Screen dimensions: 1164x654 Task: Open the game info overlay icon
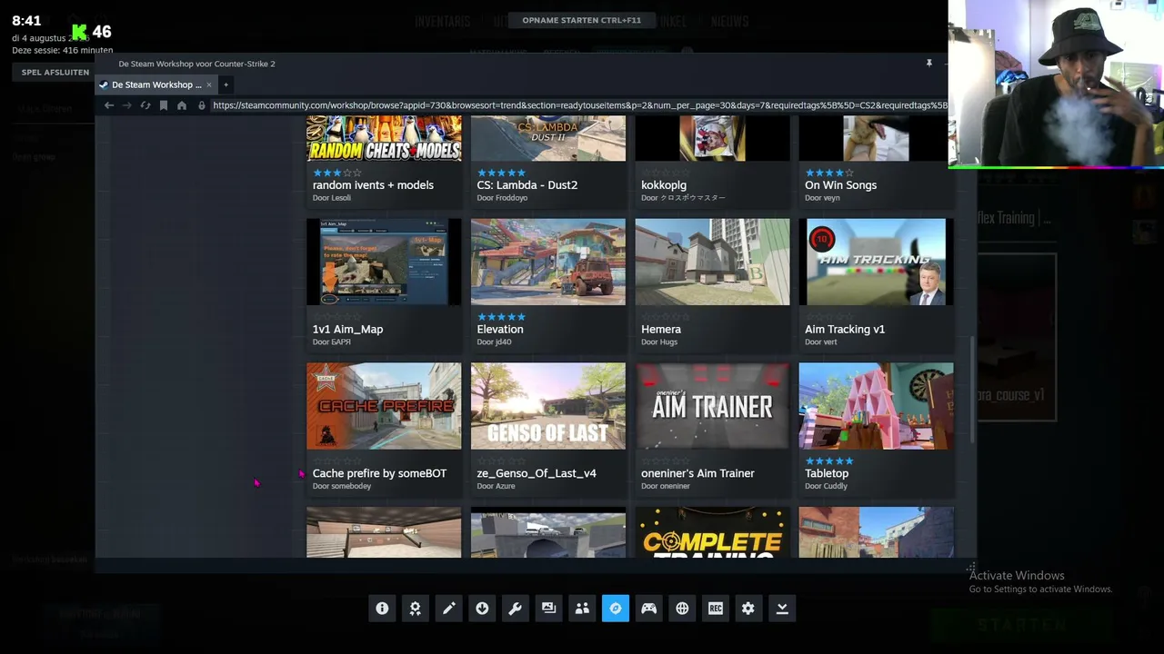382,609
